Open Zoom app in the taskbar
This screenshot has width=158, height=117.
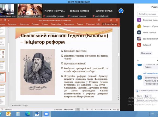tap(46, 114)
